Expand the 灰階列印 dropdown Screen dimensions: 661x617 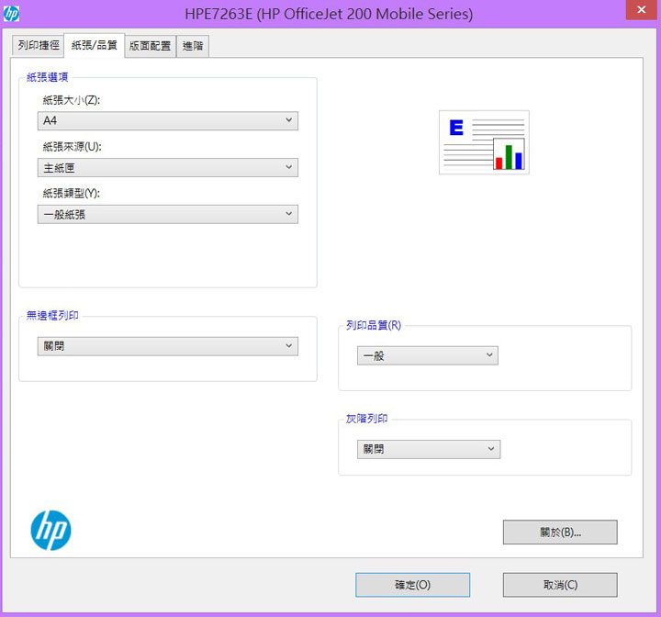429,449
